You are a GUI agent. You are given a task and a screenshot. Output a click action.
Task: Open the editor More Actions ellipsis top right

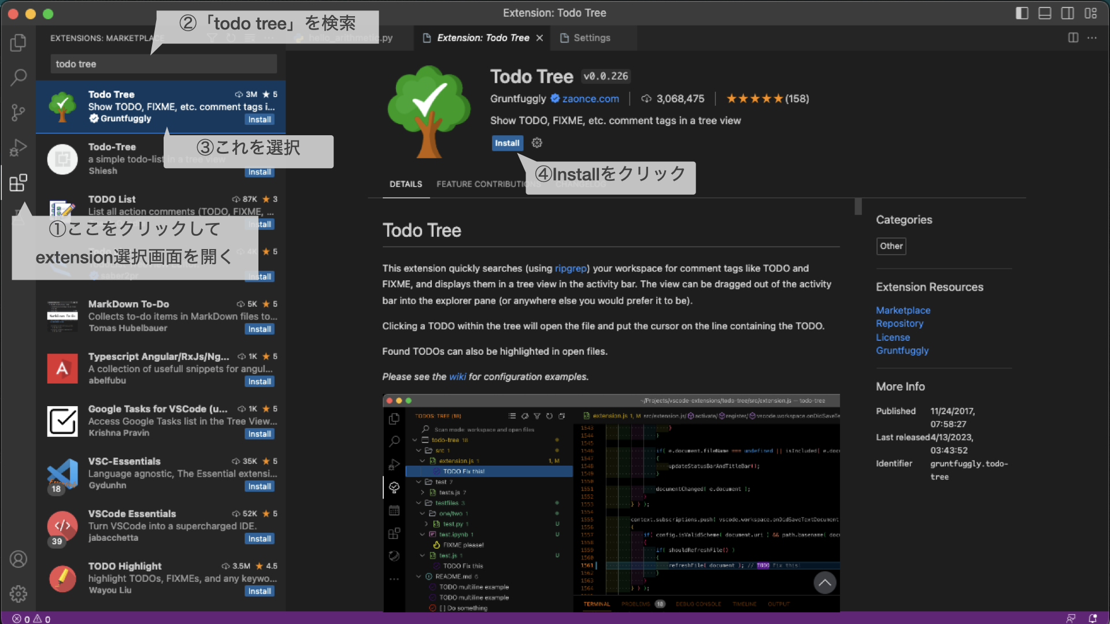1093,38
